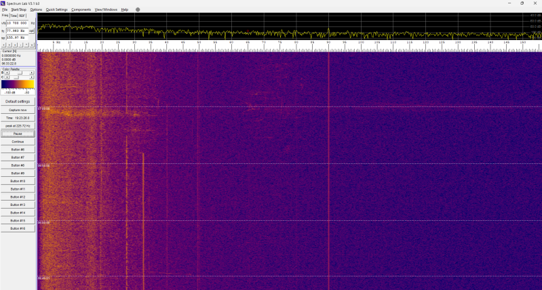The image size is (542, 290).
Task: Click Button #8
Action: point(18,165)
